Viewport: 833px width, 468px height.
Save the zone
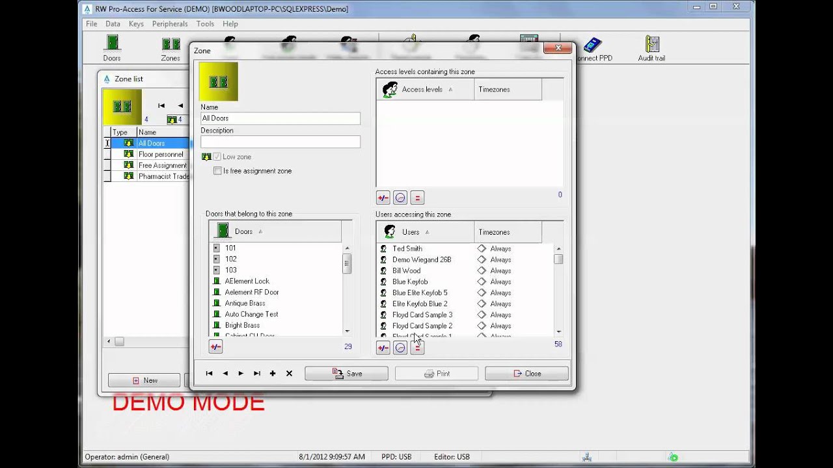point(347,374)
